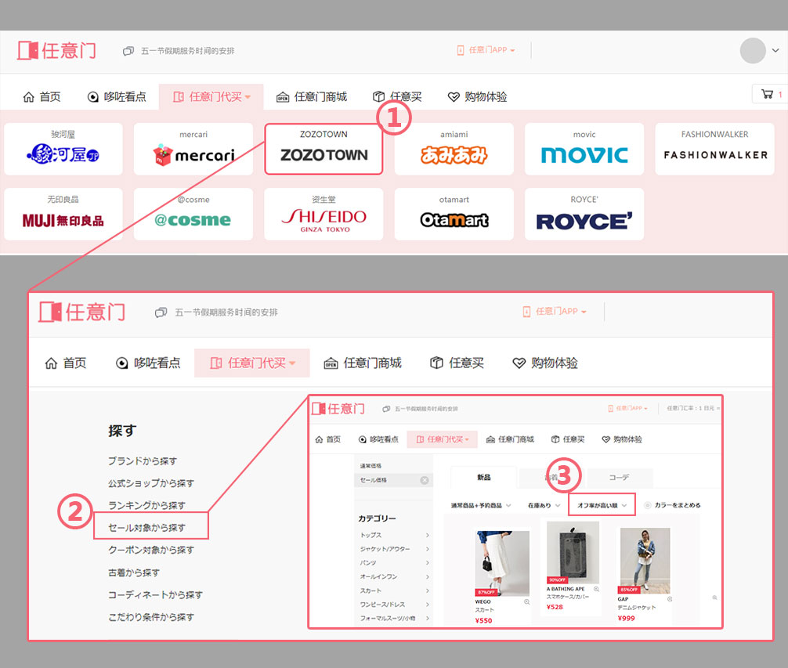The height and width of the screenshot is (668, 788).
Task: Expand the chevron next to the user avatar
Action: [x=775, y=50]
